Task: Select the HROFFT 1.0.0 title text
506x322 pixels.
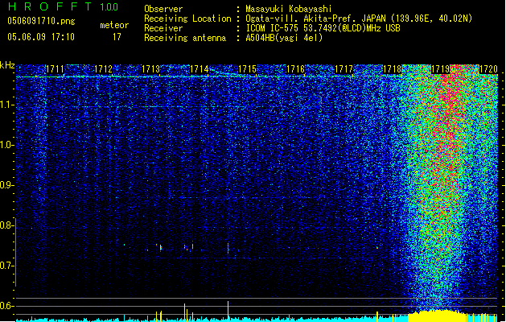Action: pos(64,6)
